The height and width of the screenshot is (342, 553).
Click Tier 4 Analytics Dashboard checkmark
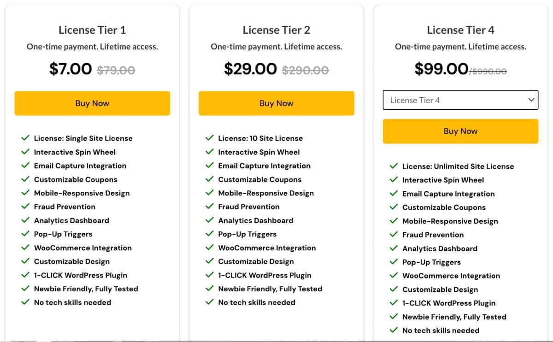tap(394, 248)
